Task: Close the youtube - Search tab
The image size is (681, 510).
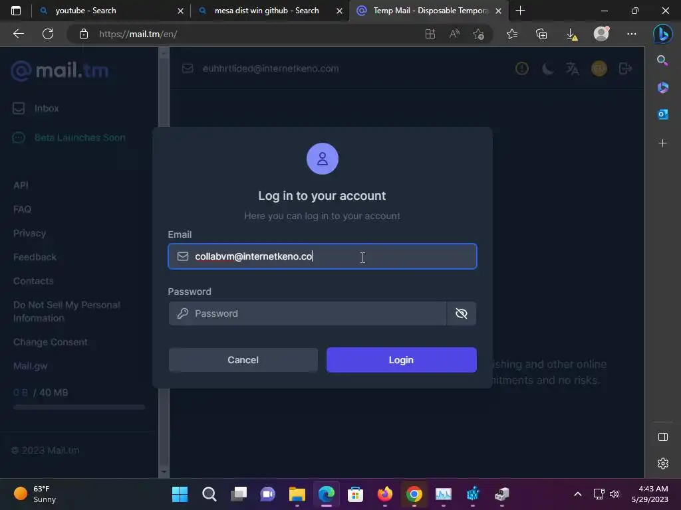Action: point(181,11)
